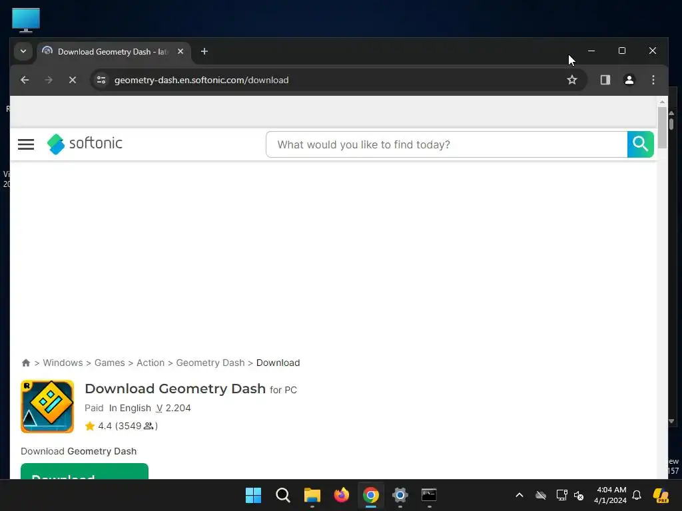The width and height of the screenshot is (682, 511).
Task: Open the Windows Start menu
Action: click(253, 495)
